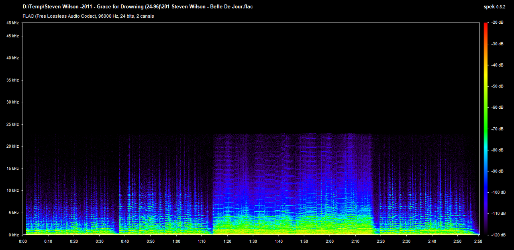514x250 pixels.
Task: Click the -20 dB scale label
Action: click(x=498, y=22)
